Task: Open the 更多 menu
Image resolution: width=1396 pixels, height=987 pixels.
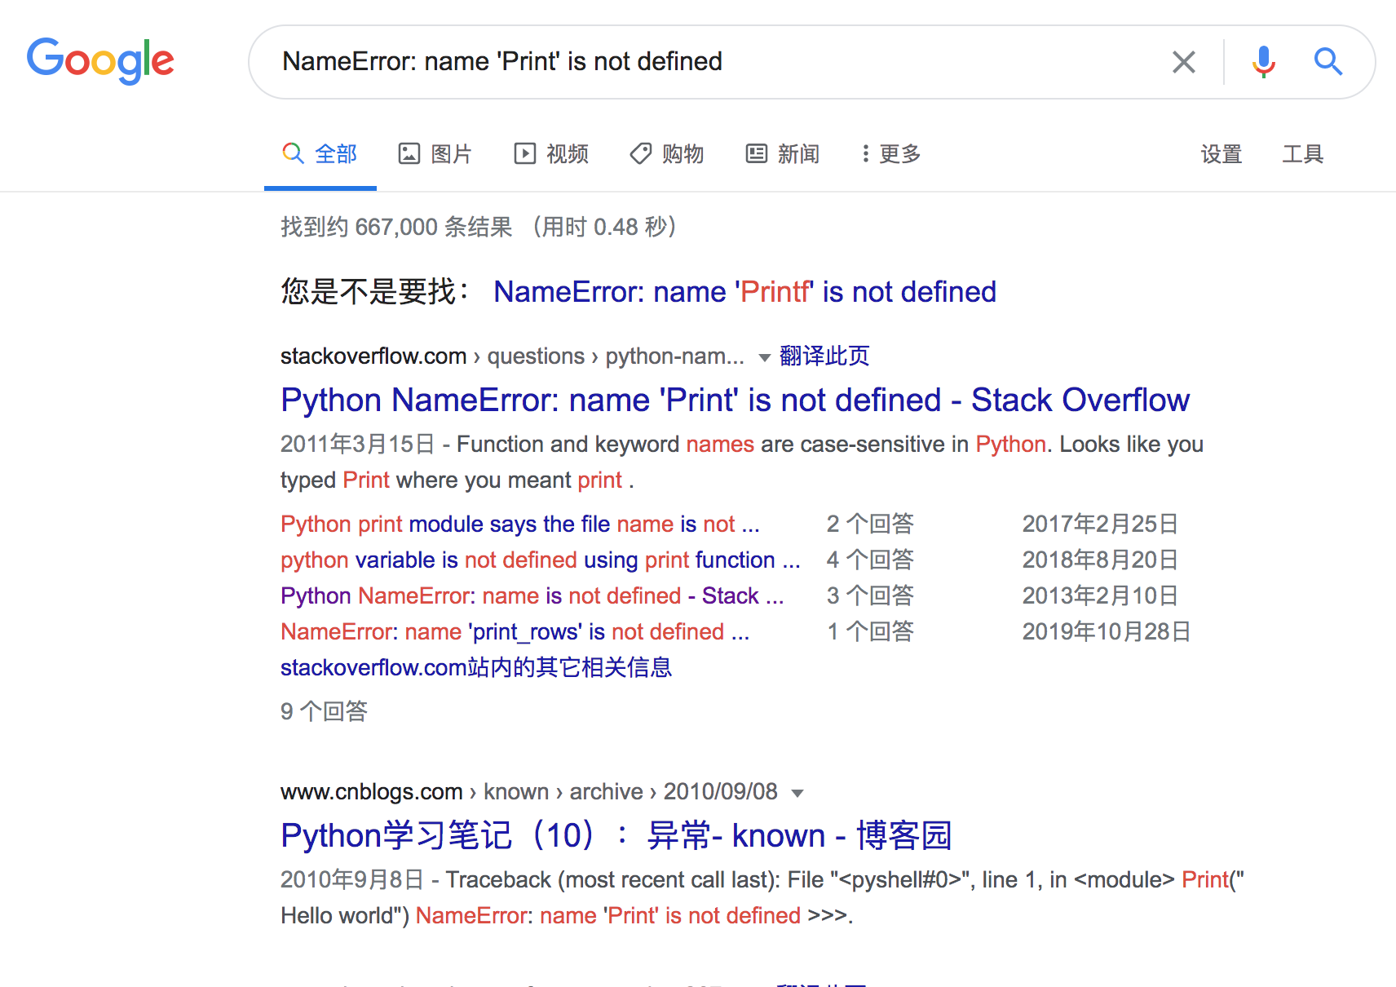Action: click(891, 153)
